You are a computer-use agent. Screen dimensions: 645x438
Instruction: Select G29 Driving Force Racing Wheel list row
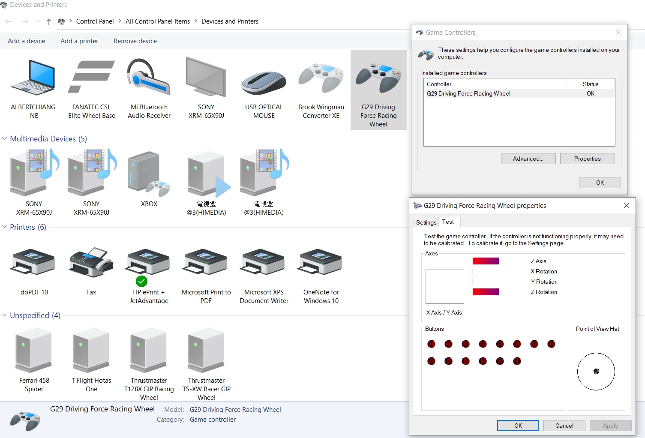519,93
